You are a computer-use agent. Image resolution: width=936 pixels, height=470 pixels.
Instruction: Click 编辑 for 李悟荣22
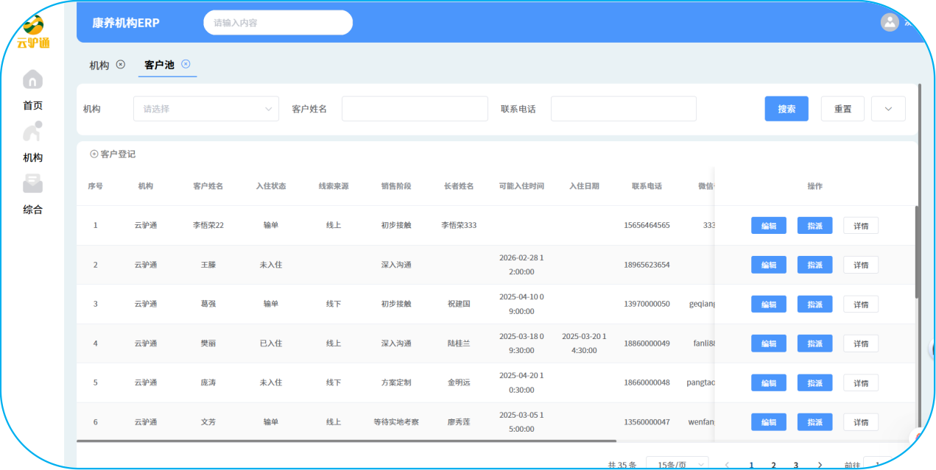[769, 226]
